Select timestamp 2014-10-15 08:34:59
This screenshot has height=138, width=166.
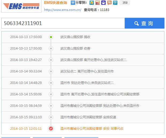point(26,106)
